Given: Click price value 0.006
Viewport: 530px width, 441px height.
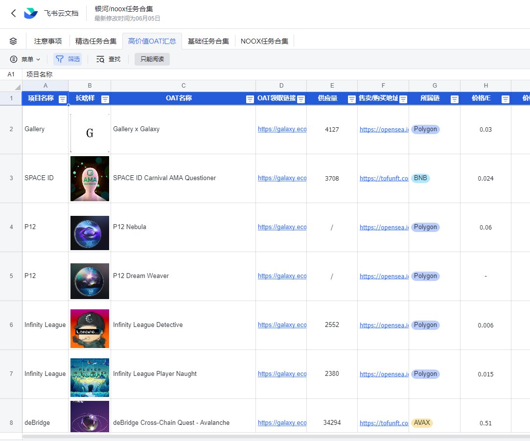Looking at the screenshot, I should 486,325.
